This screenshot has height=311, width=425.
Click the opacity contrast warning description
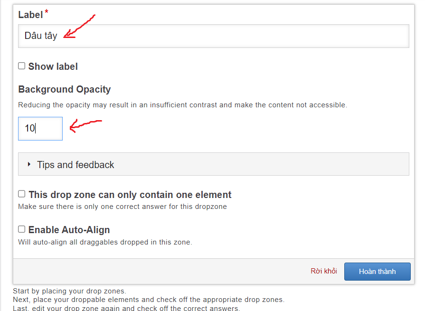[x=182, y=105]
